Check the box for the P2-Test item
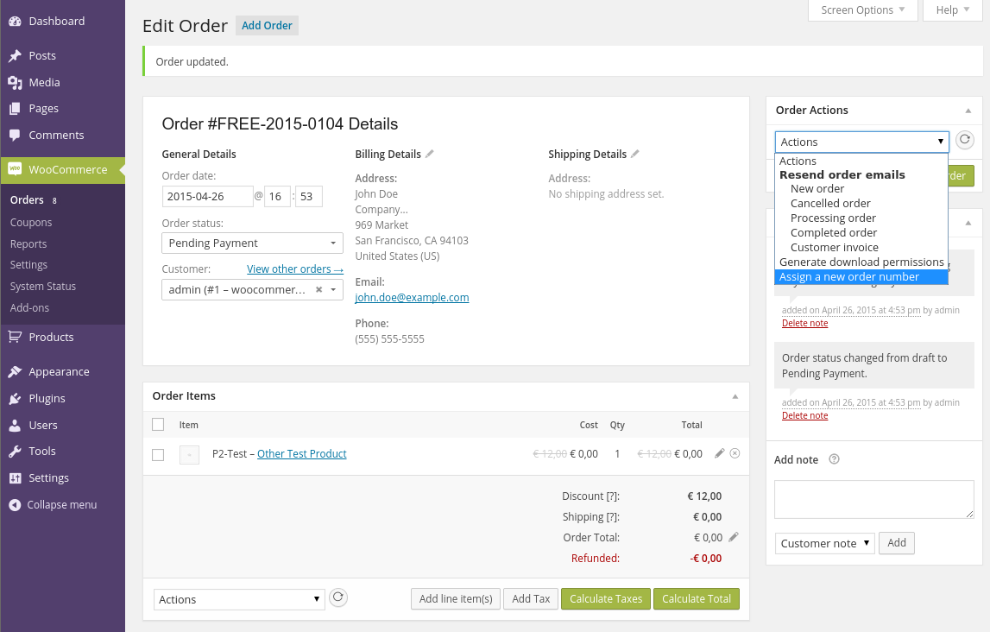Viewport: 990px width, 632px height. 158,454
